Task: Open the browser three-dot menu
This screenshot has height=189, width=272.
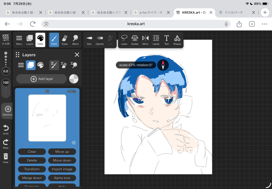Action: [x=264, y=24]
